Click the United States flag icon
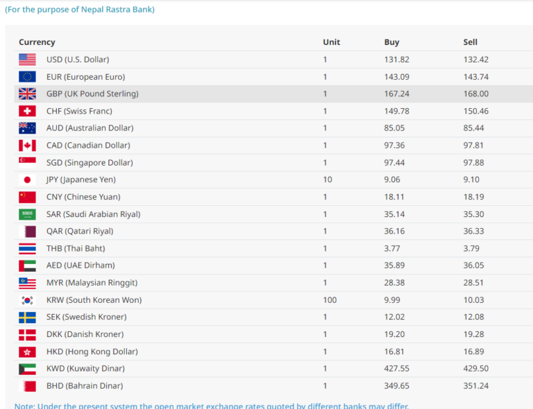The image size is (533, 409). 27,60
